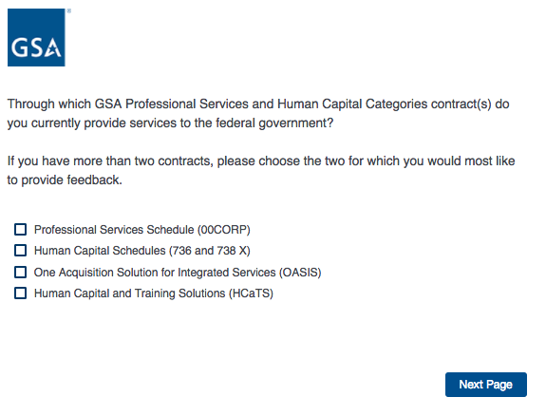Click the Next Page button
Image resolution: width=546 pixels, height=416 pixels.
[x=486, y=385]
